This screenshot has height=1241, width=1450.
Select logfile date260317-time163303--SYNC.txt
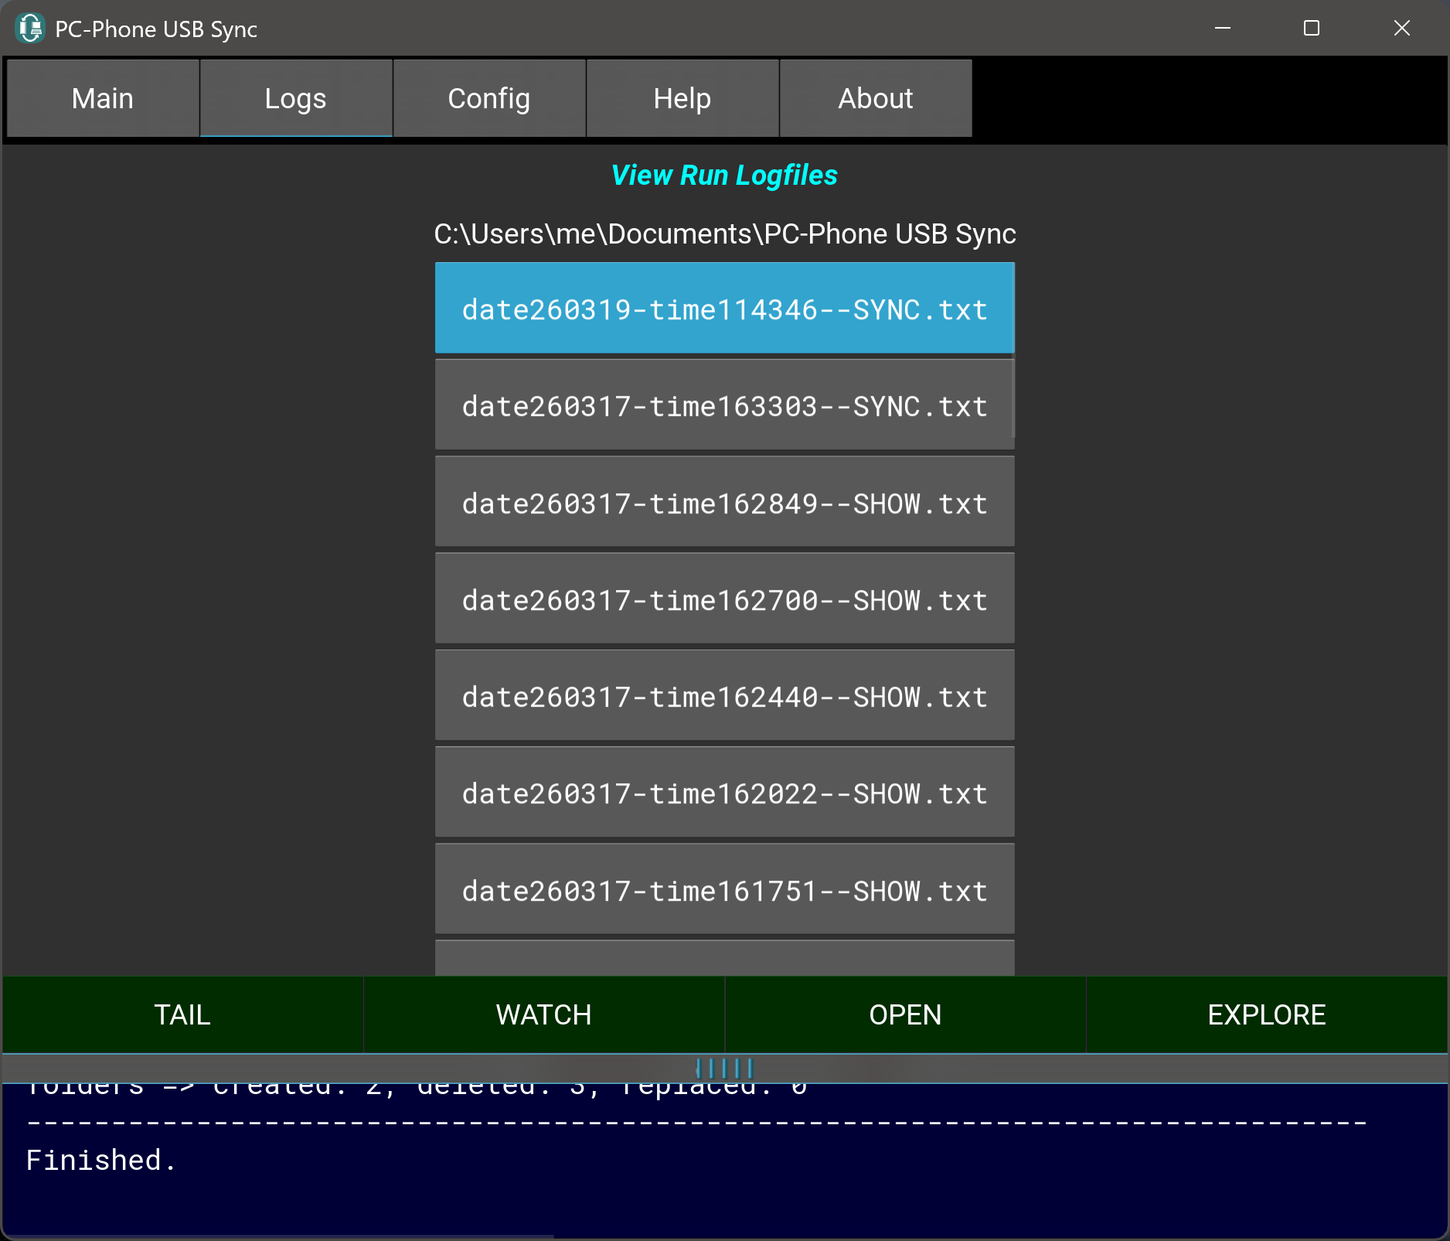(x=723, y=406)
